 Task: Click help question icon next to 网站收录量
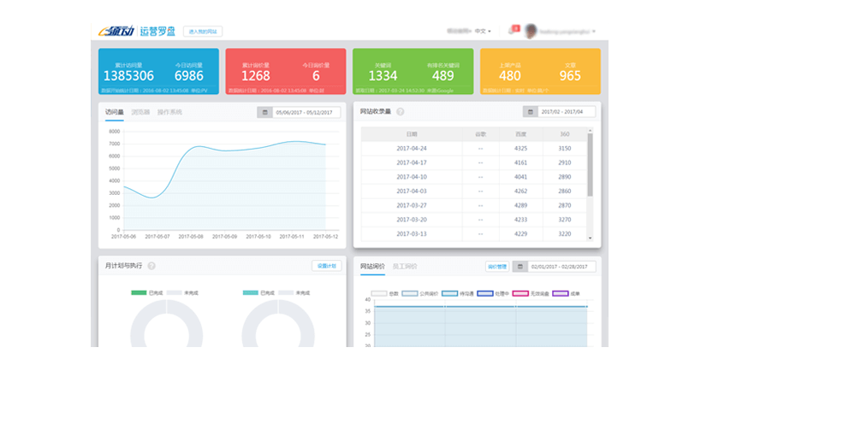pos(400,111)
